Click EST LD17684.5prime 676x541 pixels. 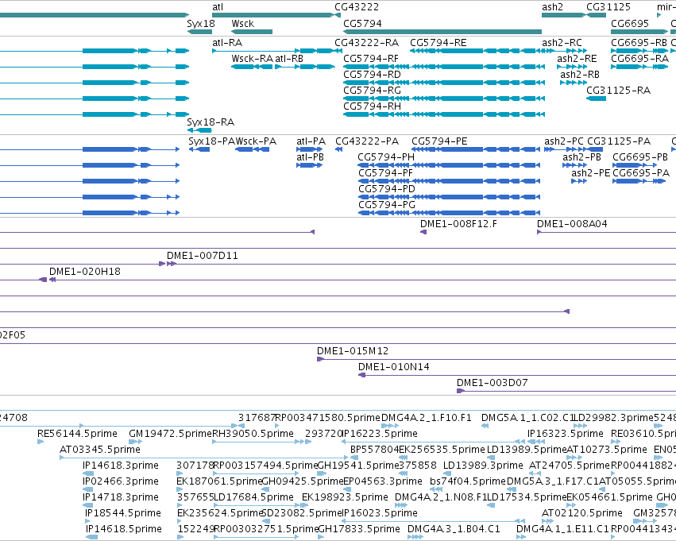pyautogui.click(x=253, y=497)
